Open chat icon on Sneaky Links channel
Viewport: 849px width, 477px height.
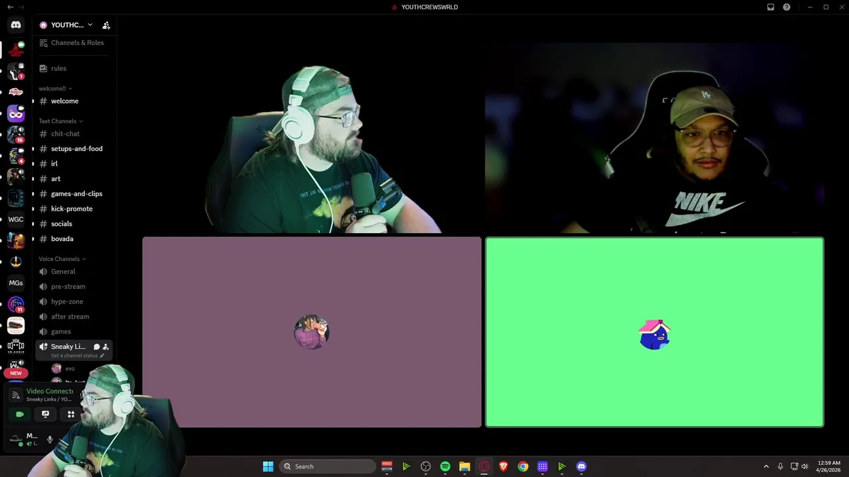pos(96,346)
